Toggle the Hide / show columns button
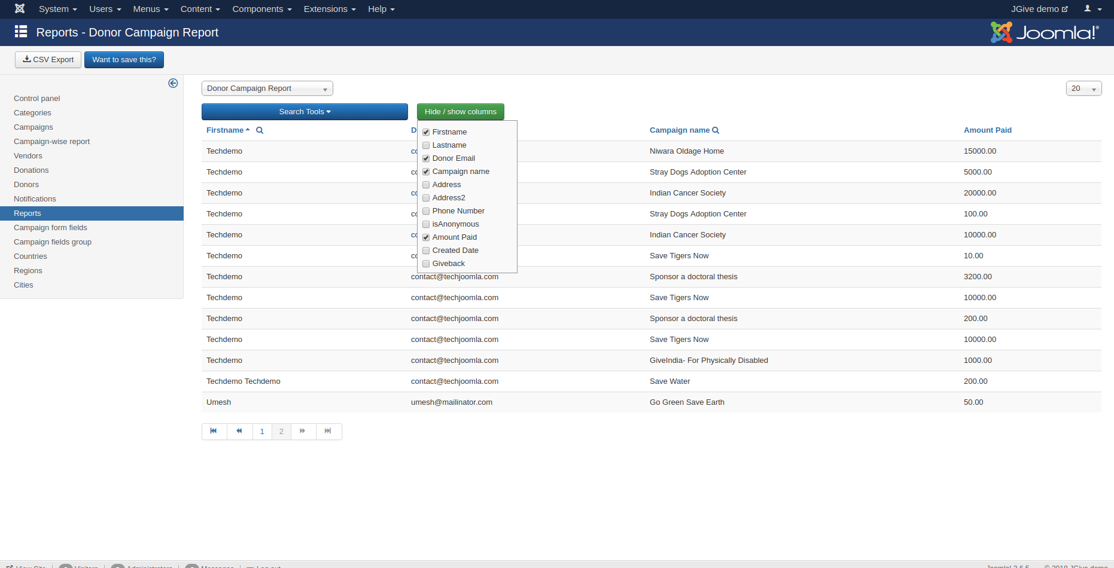The image size is (1114, 568). (x=461, y=112)
